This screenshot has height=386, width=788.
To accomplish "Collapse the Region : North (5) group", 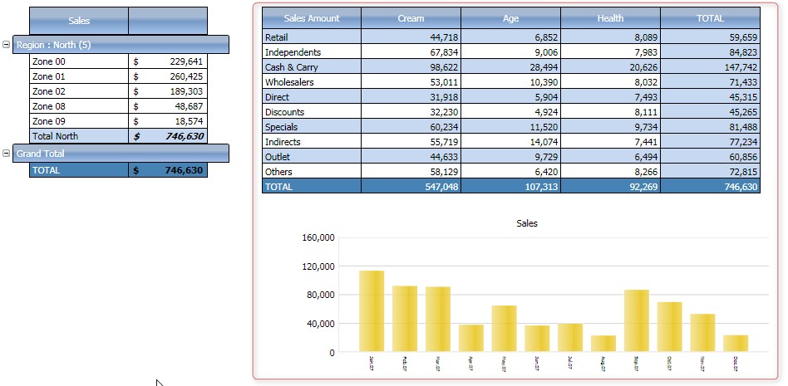I will (6, 45).
